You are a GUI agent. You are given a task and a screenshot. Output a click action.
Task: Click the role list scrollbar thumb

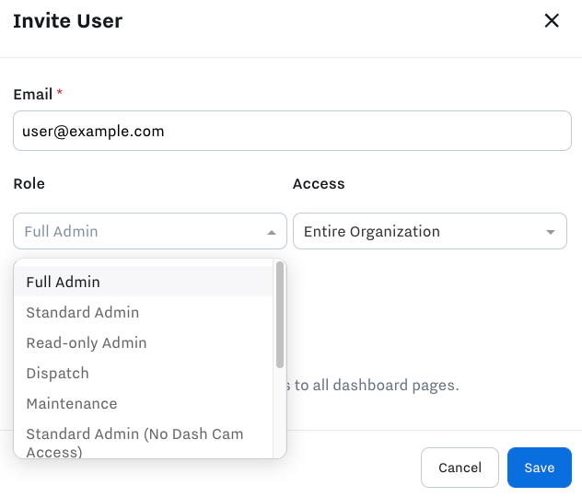[x=280, y=313]
